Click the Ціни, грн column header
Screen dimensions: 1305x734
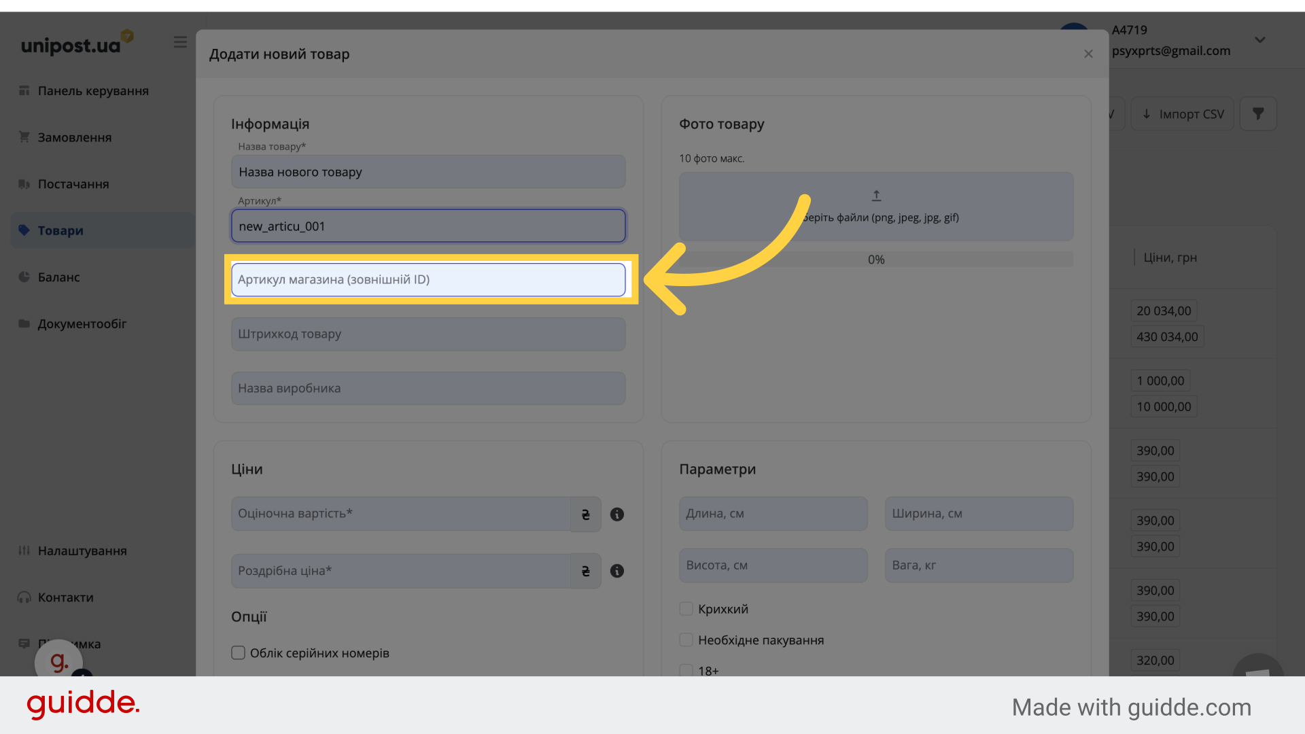1170,258
